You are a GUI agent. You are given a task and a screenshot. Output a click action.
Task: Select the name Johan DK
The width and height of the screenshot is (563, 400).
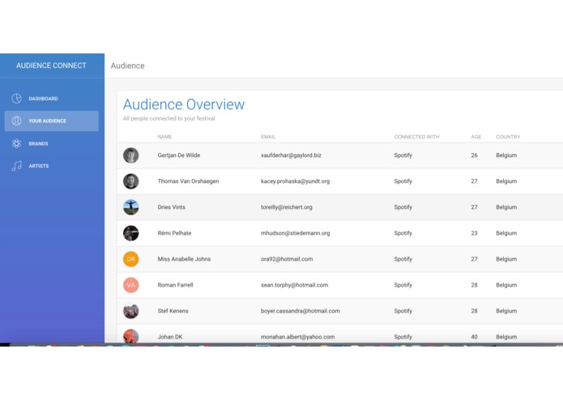point(170,337)
